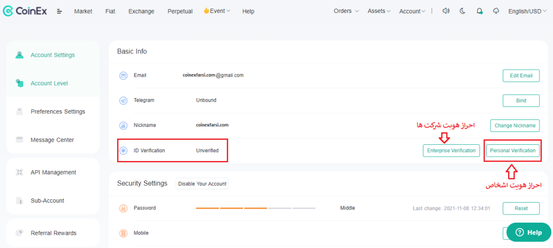Click the Edit Email button
The width and height of the screenshot is (553, 248).
521,76
